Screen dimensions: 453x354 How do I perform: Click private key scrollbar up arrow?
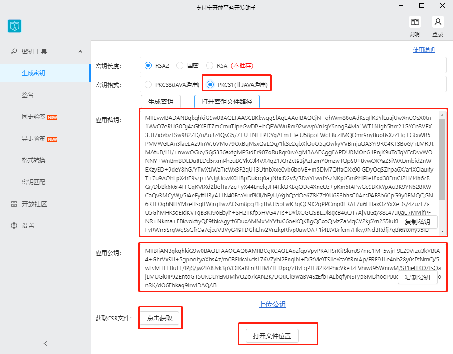[442, 115]
